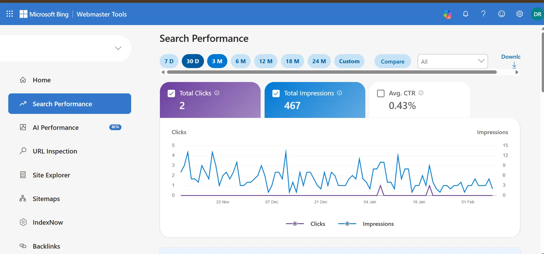This screenshot has width=544, height=254.
Task: Click the Download link
Action: tap(511, 57)
